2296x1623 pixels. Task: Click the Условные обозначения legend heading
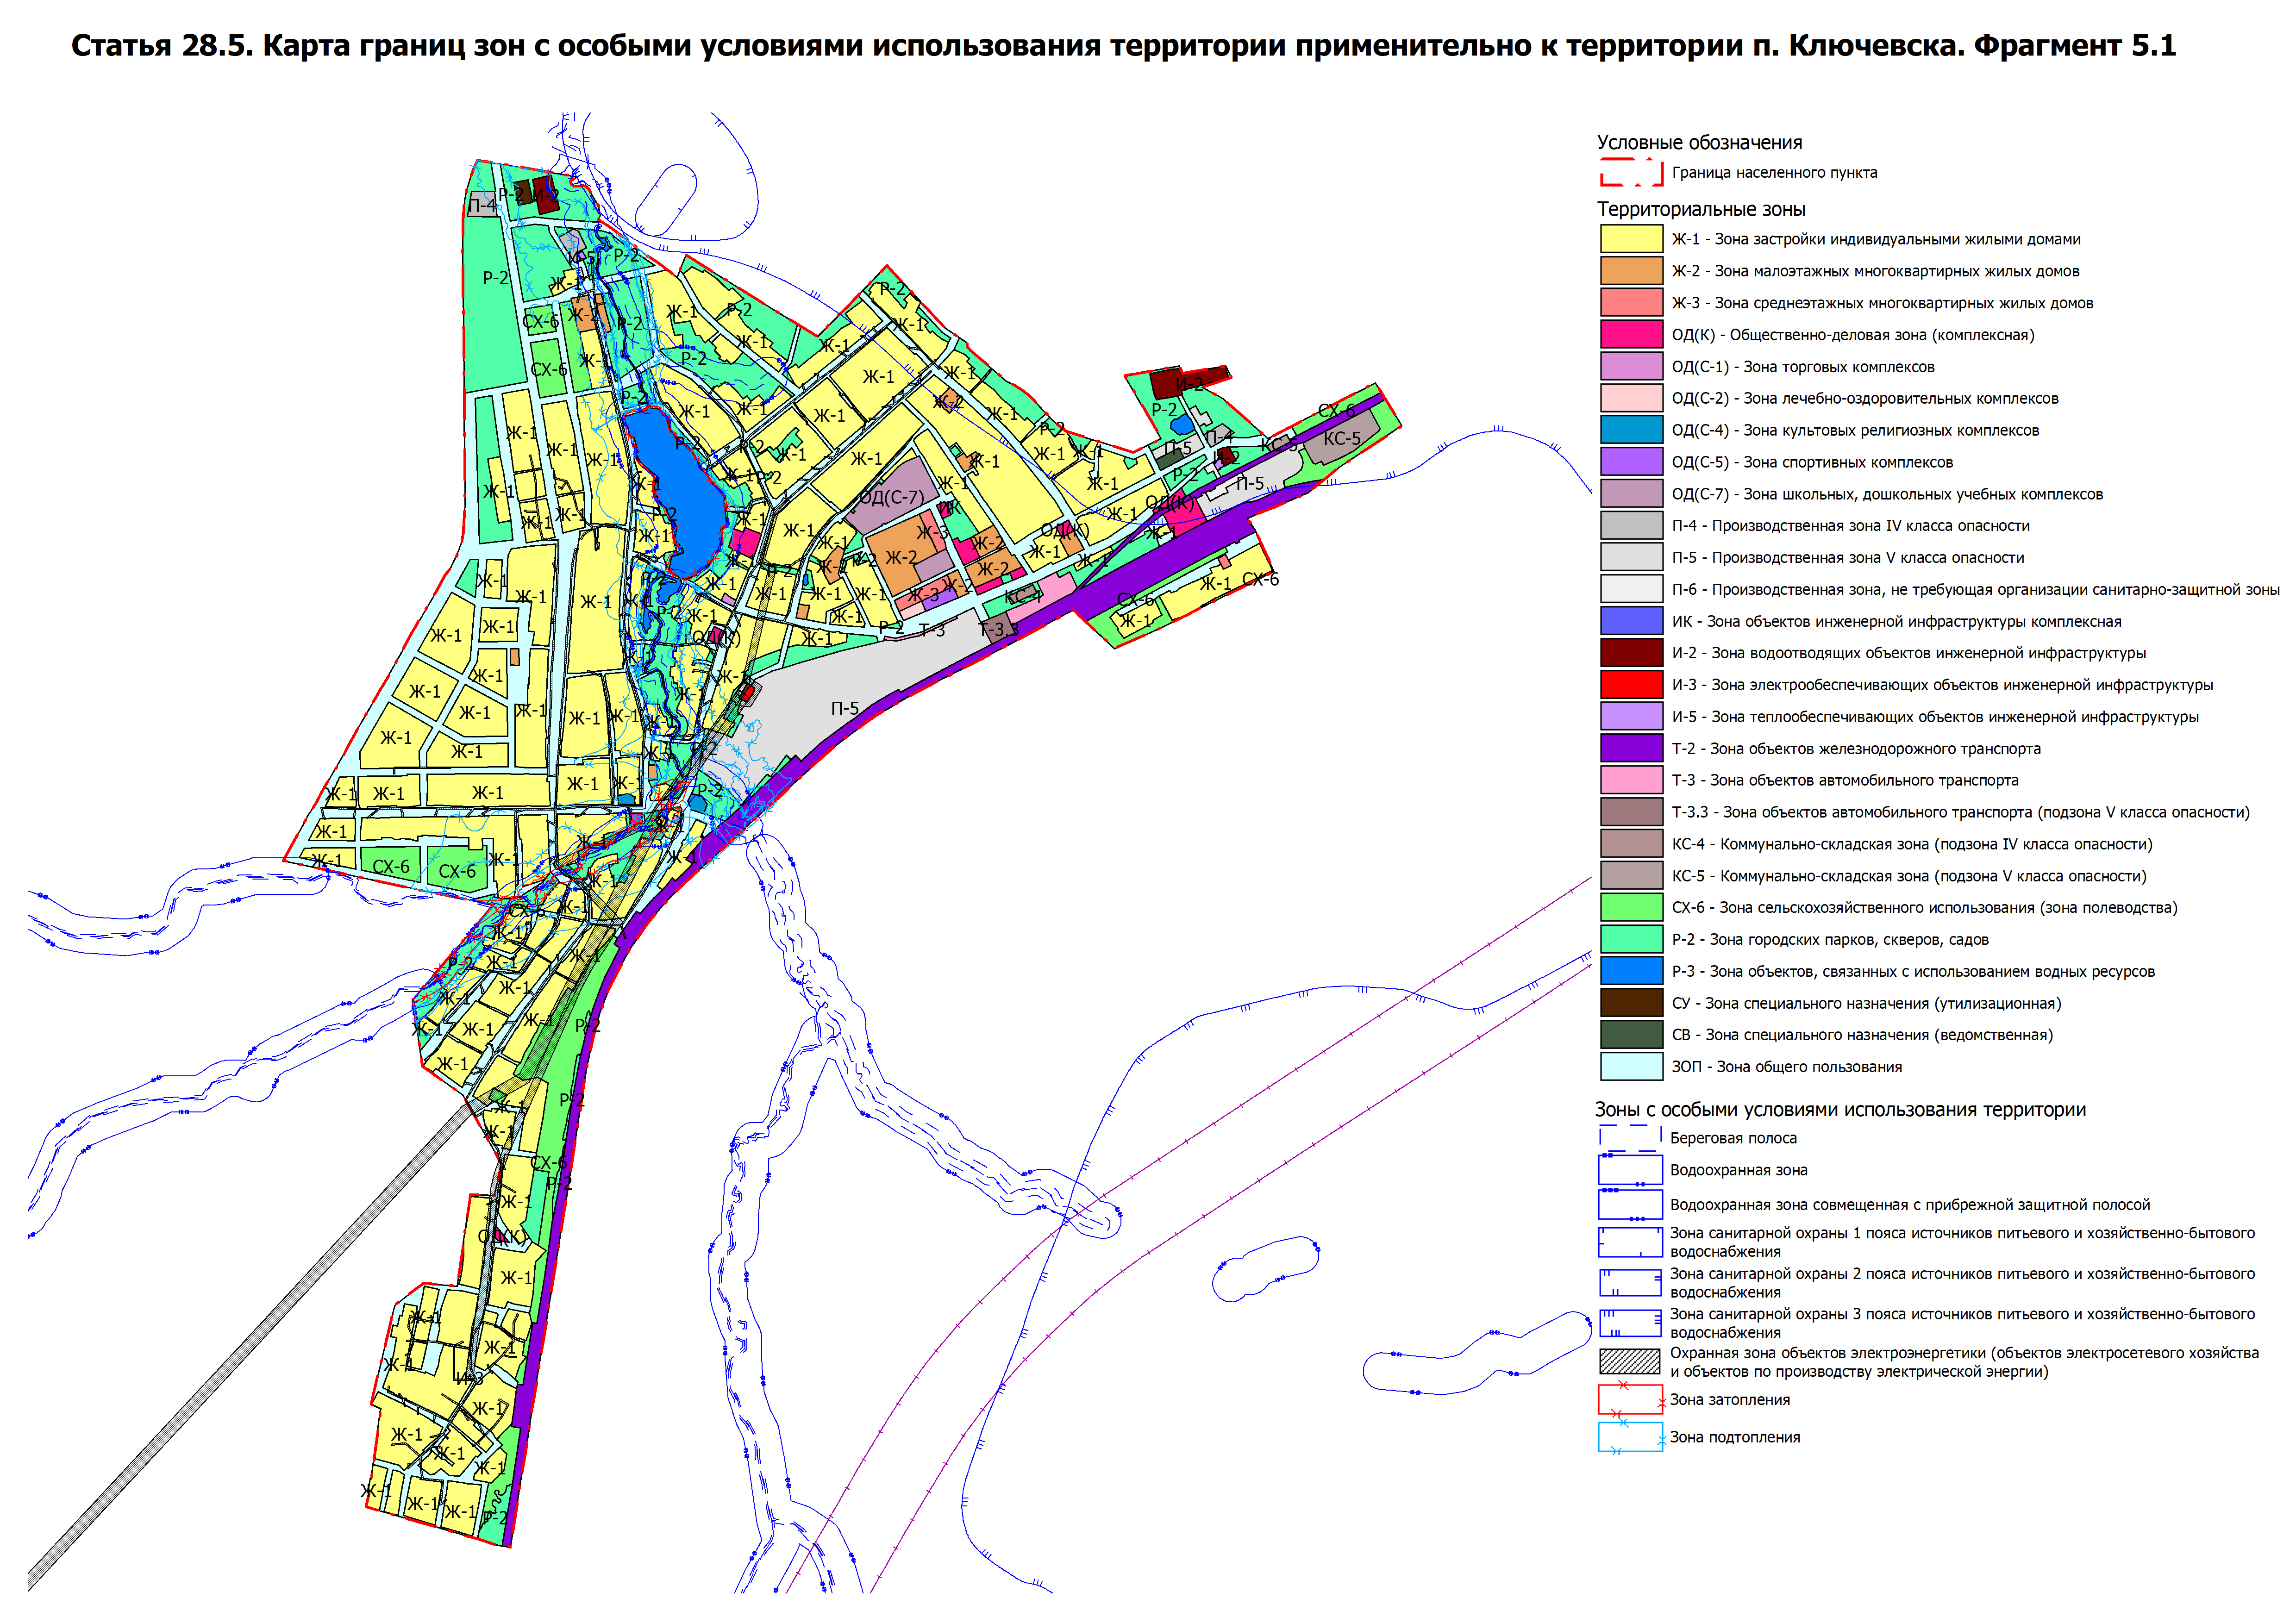click(1699, 143)
